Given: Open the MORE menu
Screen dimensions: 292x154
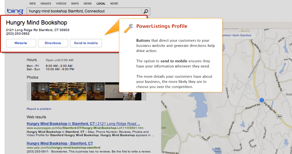Looking at the screenshot, I should tap(114, 4).
